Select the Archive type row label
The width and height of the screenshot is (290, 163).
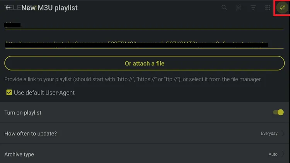point(19,154)
